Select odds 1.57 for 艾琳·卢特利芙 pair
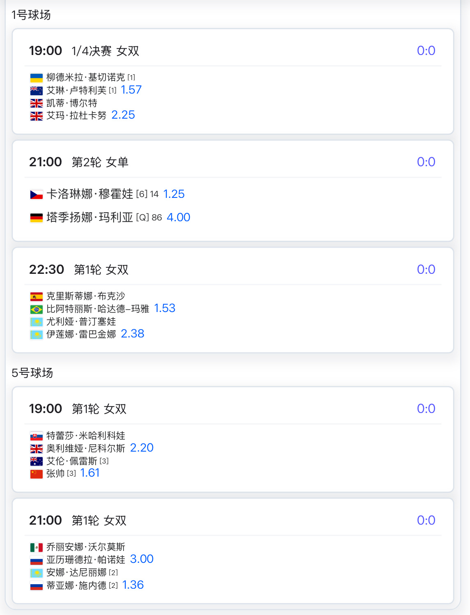Viewport: 470px width, 615px height. click(131, 90)
